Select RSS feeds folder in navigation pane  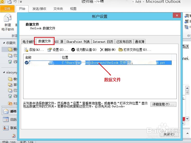pos(12,104)
